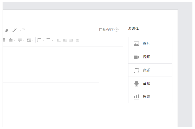Select the image no-float default layout icon
The width and height of the screenshot is (195, 129).
pos(59,40)
